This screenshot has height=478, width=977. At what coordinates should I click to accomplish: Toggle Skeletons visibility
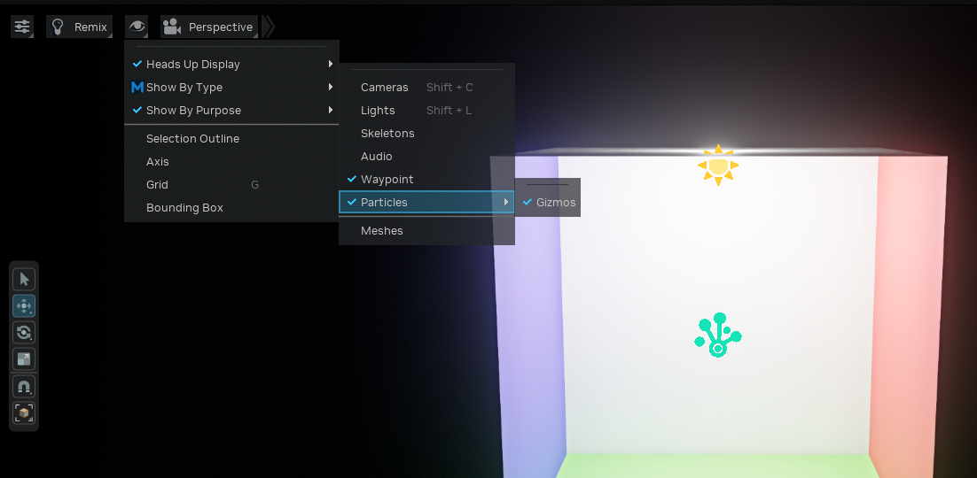click(426, 133)
